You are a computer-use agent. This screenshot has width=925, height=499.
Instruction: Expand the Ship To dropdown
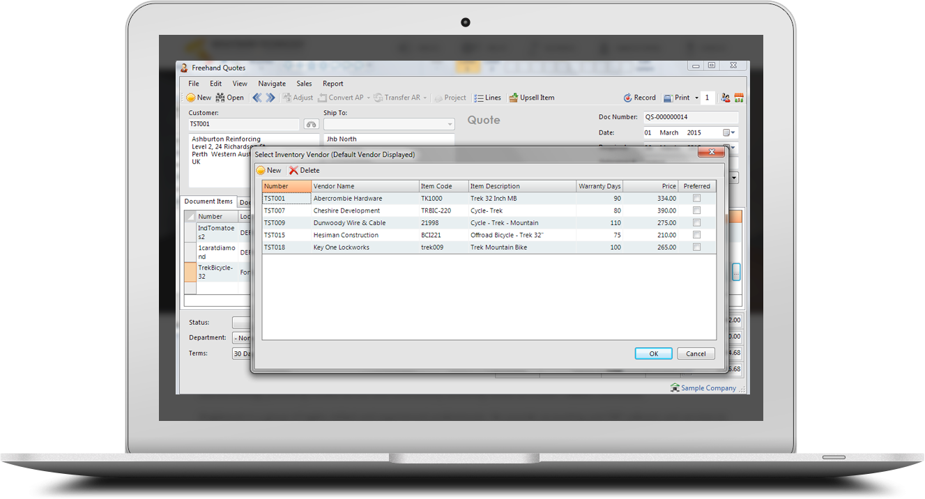pyautogui.click(x=448, y=124)
